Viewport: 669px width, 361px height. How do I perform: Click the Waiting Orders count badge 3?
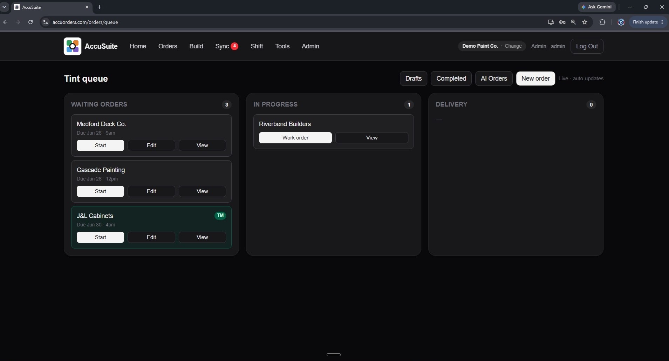coord(227,104)
